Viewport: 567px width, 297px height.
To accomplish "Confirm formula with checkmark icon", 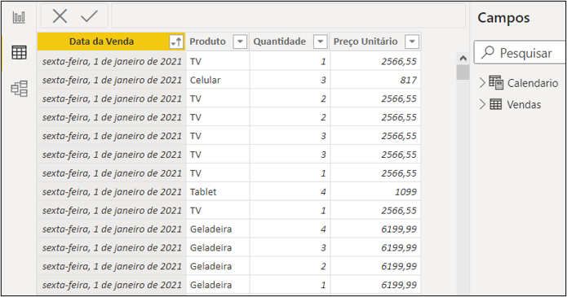I will tap(89, 16).
